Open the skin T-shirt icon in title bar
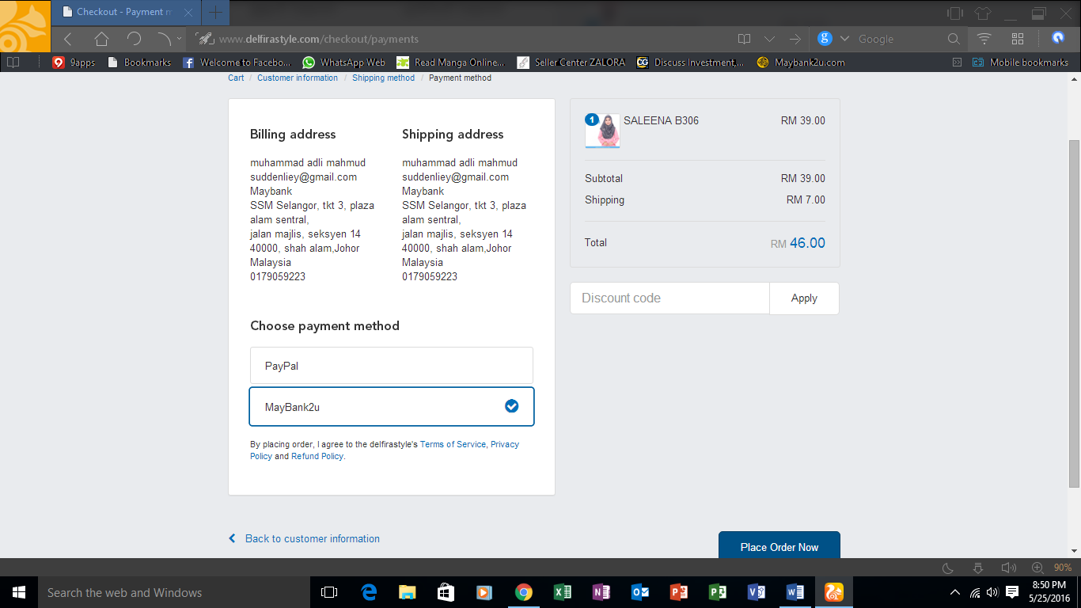Image resolution: width=1081 pixels, height=608 pixels. [x=982, y=13]
